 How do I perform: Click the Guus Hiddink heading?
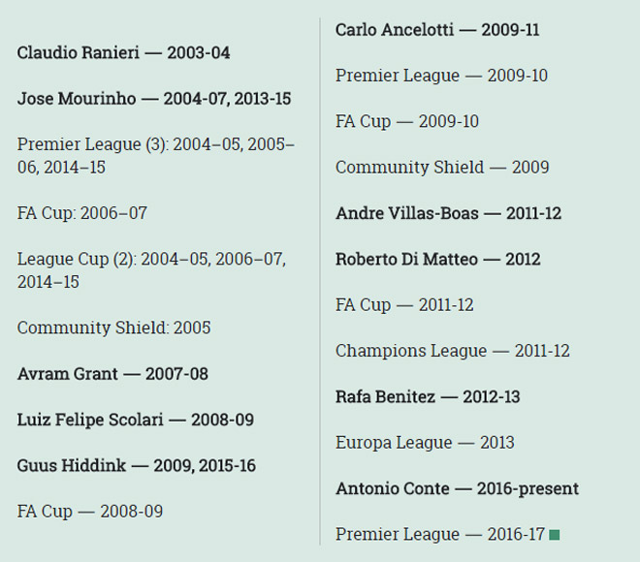(136, 466)
